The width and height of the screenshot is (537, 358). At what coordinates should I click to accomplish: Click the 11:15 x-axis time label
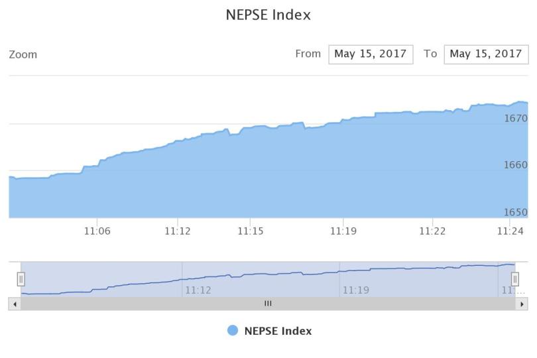pos(250,231)
